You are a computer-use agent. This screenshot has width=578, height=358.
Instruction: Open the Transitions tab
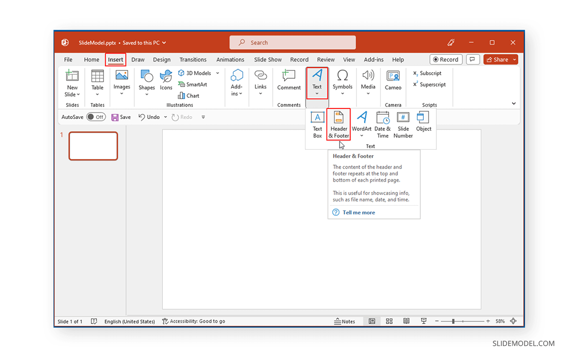click(193, 59)
